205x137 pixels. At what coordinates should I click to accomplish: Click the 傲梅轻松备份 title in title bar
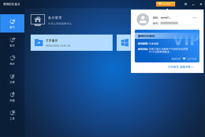(12, 4)
